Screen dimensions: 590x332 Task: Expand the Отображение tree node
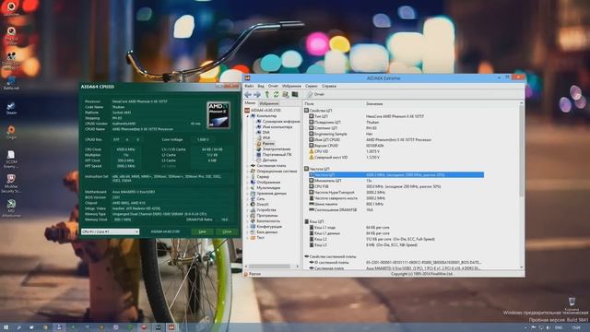248,183
